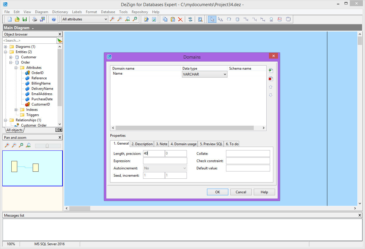Viewport: 365px width, 249px height.
Task: Click the Move domain up arrow icon
Action: point(271,87)
